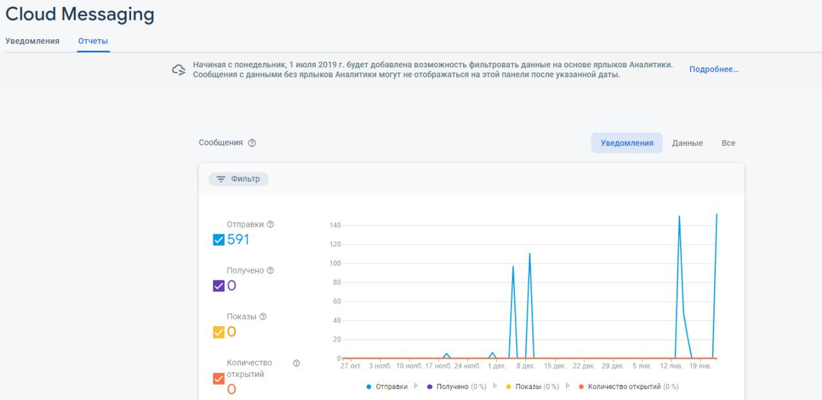Click the Сообщения section heading
This screenshot has height=400, width=822.
coord(221,143)
